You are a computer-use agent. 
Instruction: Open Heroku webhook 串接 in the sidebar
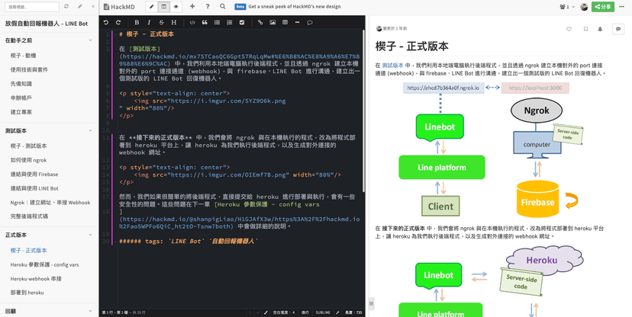pyautogui.click(x=36, y=278)
